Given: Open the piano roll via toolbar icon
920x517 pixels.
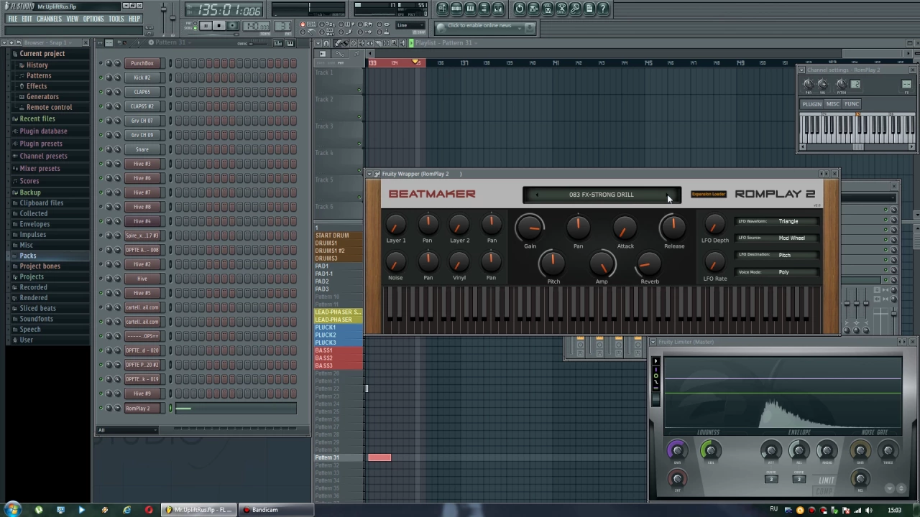Looking at the screenshot, I should click(x=470, y=9).
